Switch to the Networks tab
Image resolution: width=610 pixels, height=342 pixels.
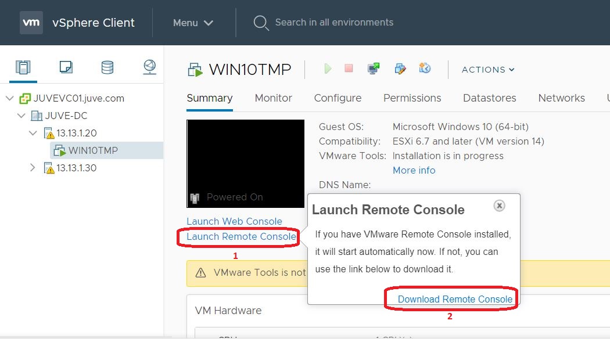point(561,98)
